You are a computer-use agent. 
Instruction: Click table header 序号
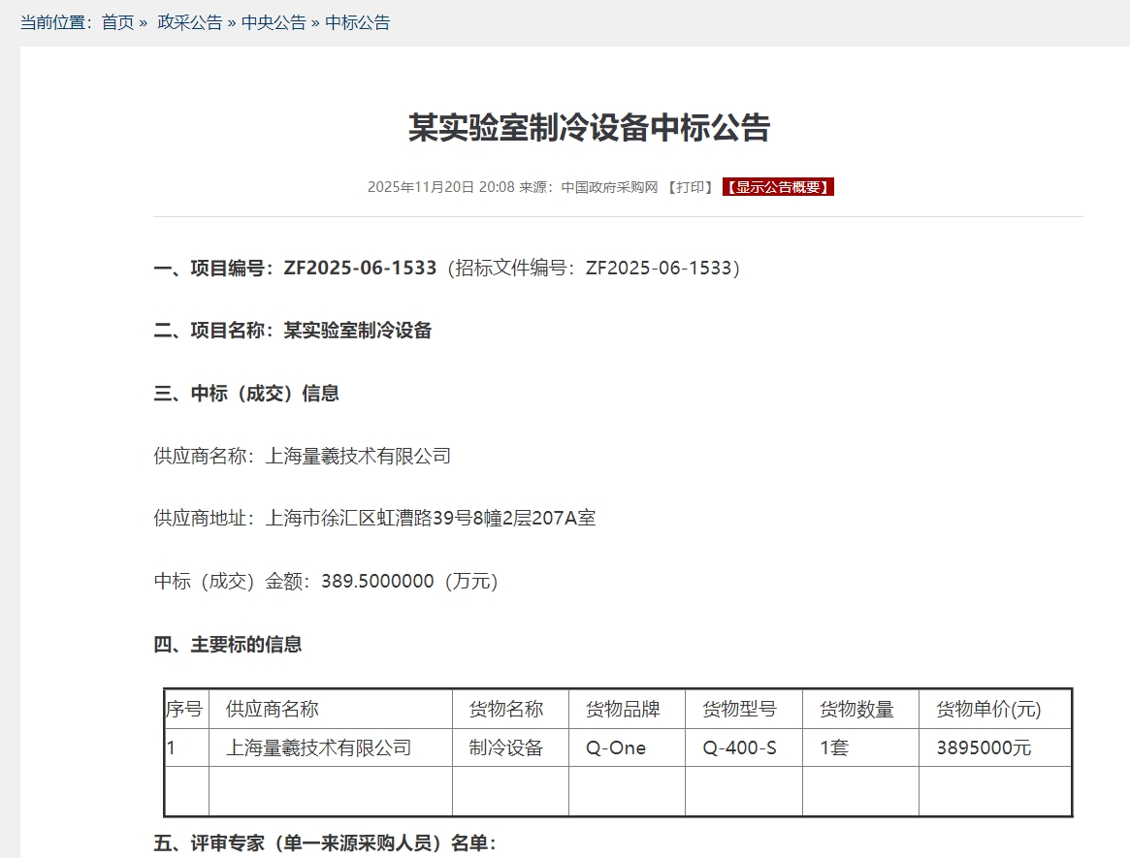tap(184, 709)
